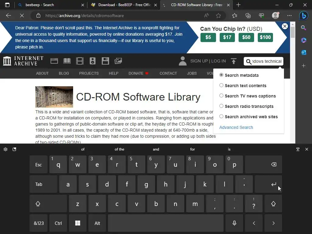Switch to &123 symbols keyboard layout
312x234 pixels.
point(39,223)
